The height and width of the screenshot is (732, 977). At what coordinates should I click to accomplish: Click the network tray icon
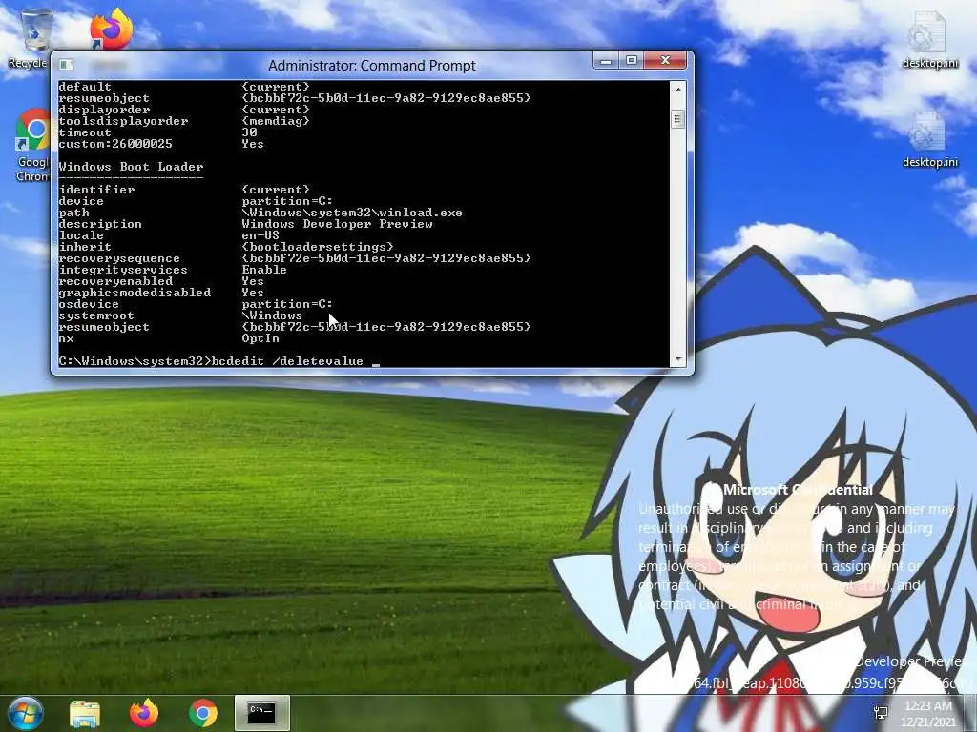tap(881, 713)
